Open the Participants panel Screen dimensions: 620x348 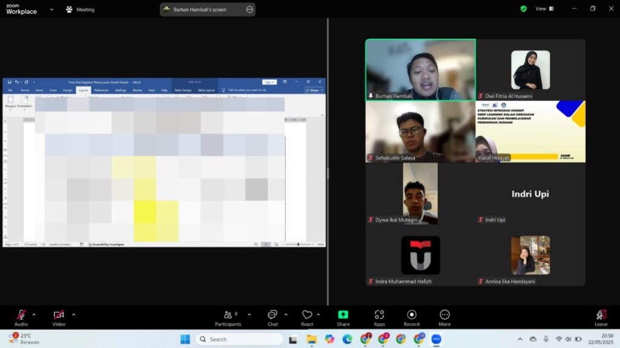point(228,317)
